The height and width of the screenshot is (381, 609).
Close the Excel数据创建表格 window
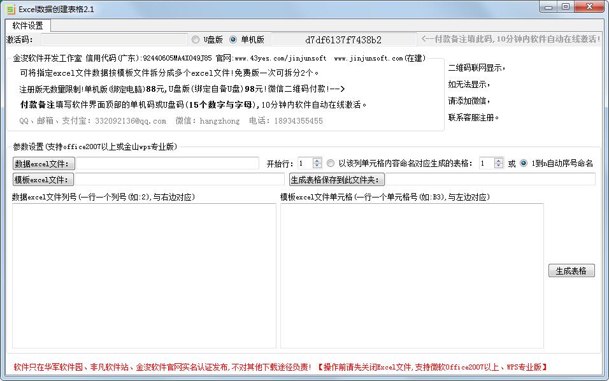pos(588,6)
